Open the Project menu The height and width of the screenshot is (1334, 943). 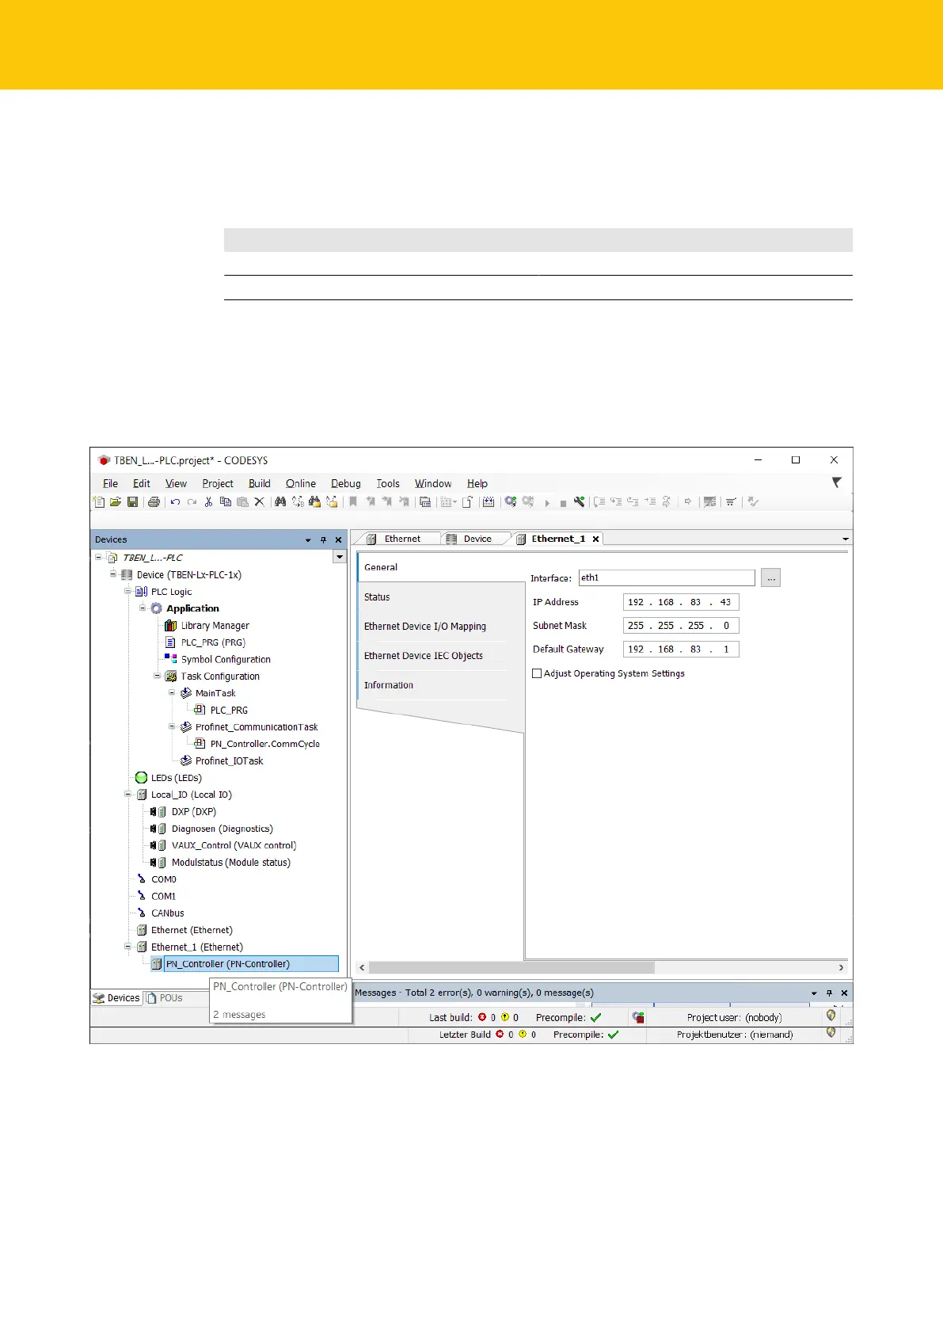click(x=218, y=483)
